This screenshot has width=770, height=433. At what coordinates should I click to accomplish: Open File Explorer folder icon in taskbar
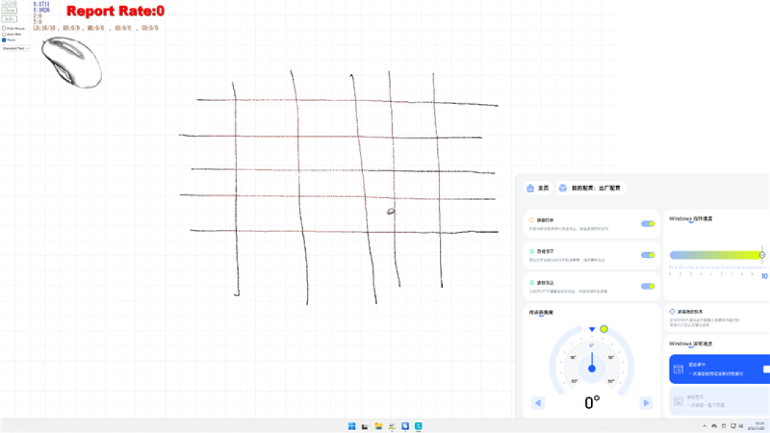click(378, 426)
